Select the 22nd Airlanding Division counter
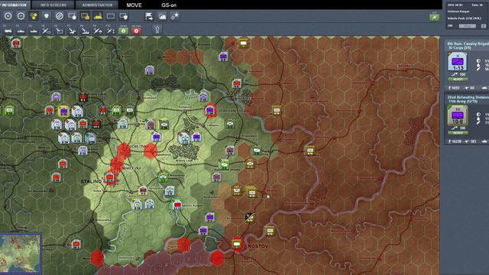Image resolution: width=489 pixels, height=275 pixels. 458,115
